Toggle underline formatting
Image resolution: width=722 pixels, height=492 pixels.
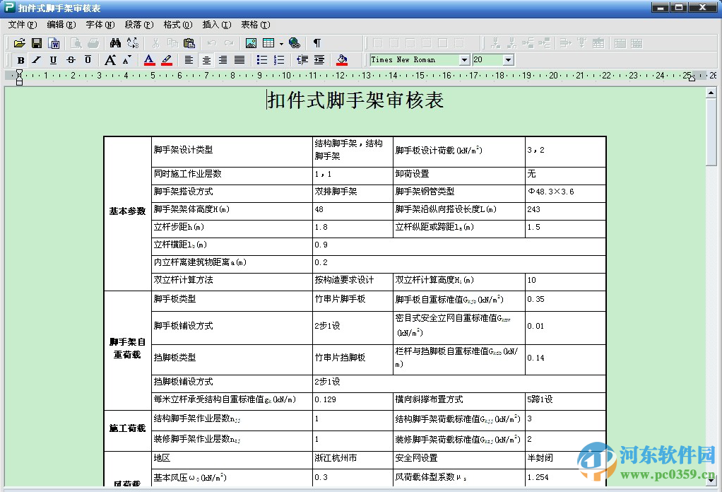(53, 59)
